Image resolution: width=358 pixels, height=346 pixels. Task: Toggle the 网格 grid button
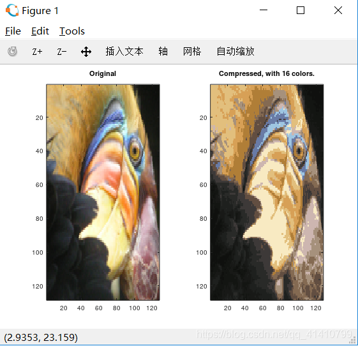pos(192,51)
